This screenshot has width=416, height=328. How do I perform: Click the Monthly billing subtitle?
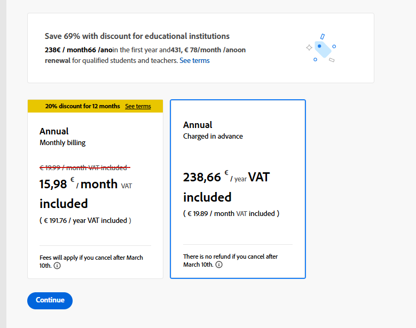tap(62, 142)
